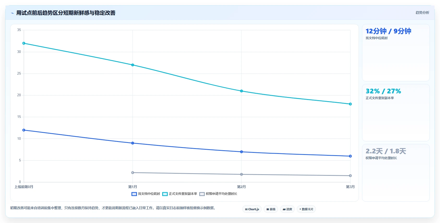Click the footnote starting 初期改善可能来自培训
This screenshot has width=440, height=223.
(113, 208)
